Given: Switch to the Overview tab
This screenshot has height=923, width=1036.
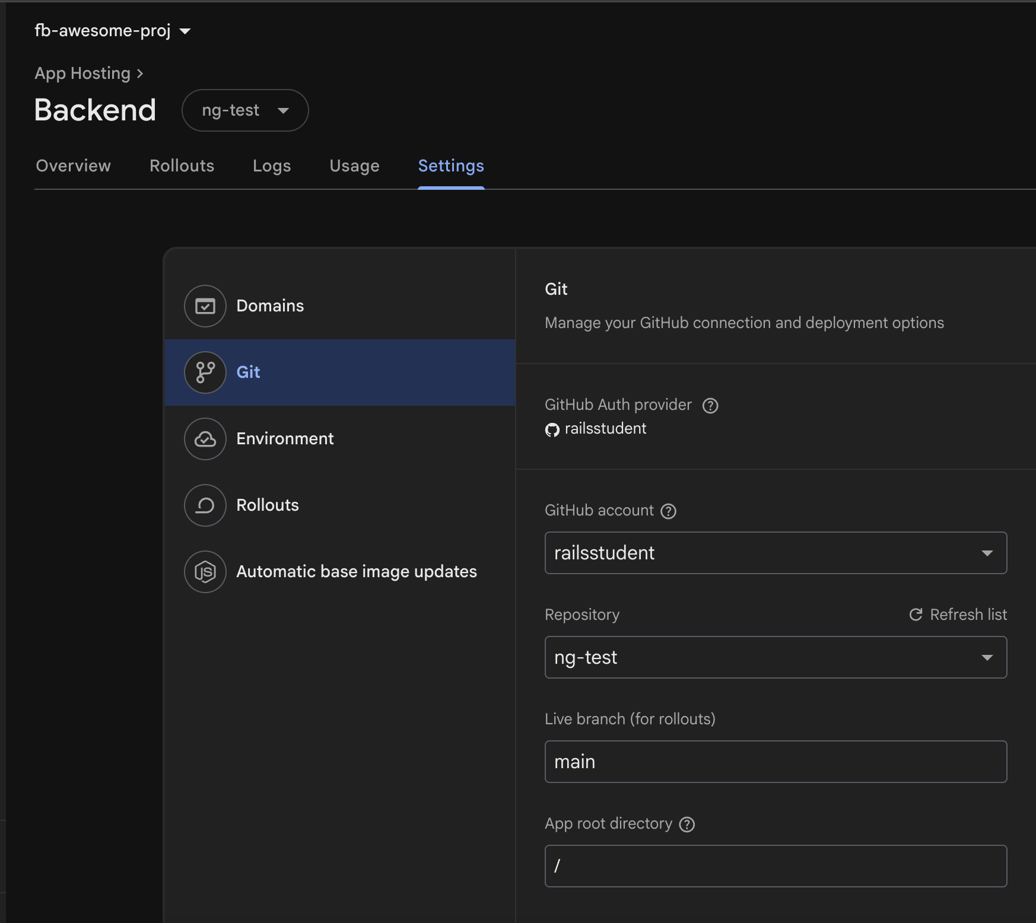Looking at the screenshot, I should pos(74,165).
